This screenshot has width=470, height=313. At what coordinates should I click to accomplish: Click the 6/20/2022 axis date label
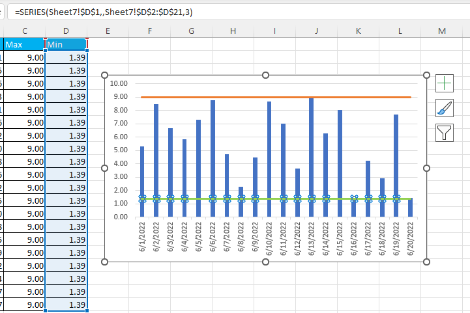(410, 238)
